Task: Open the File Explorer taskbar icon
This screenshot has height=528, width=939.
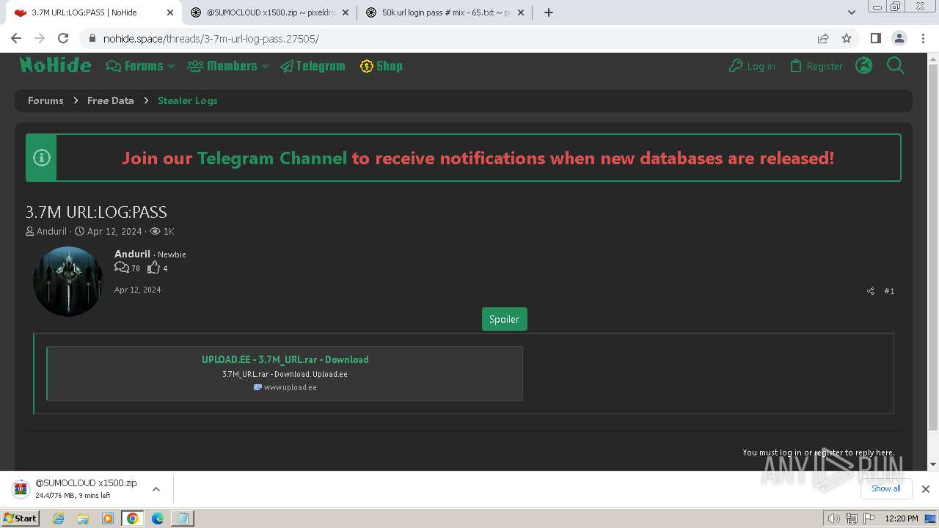Action: [83, 518]
